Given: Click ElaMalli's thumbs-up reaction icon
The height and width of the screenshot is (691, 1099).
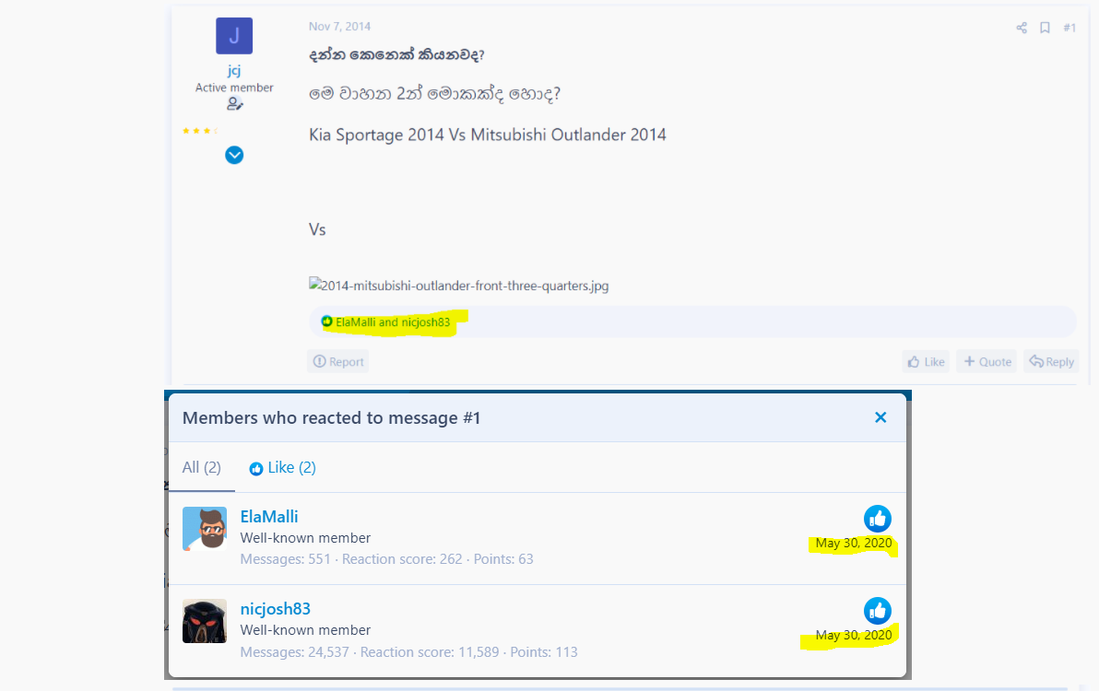Looking at the screenshot, I should 877,519.
